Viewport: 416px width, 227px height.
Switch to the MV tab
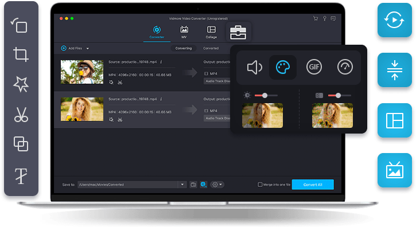point(184,32)
